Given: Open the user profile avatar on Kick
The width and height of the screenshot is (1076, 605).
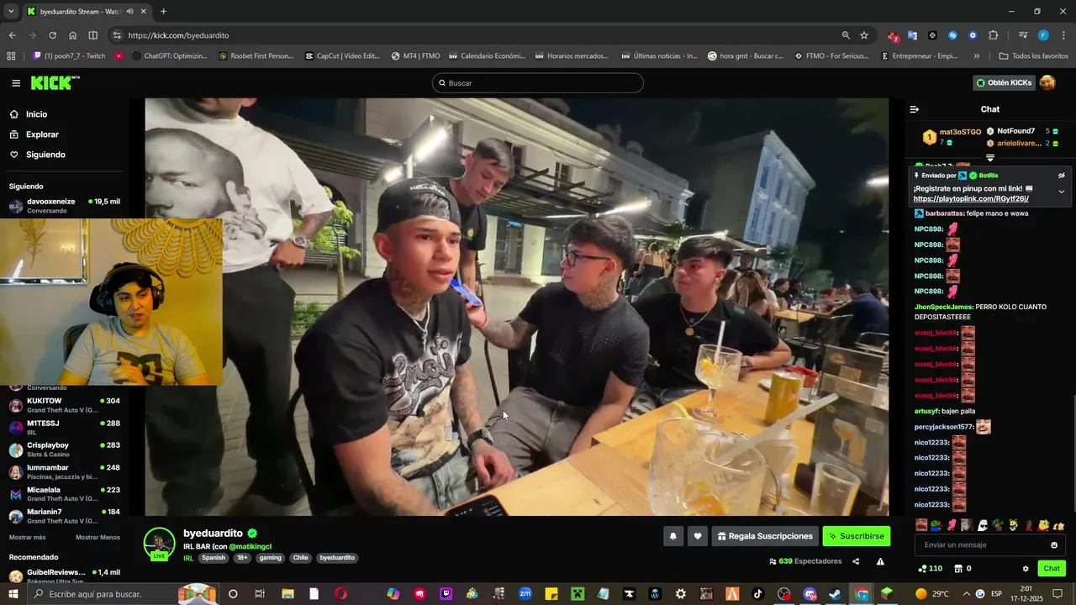Looking at the screenshot, I should click(1047, 82).
